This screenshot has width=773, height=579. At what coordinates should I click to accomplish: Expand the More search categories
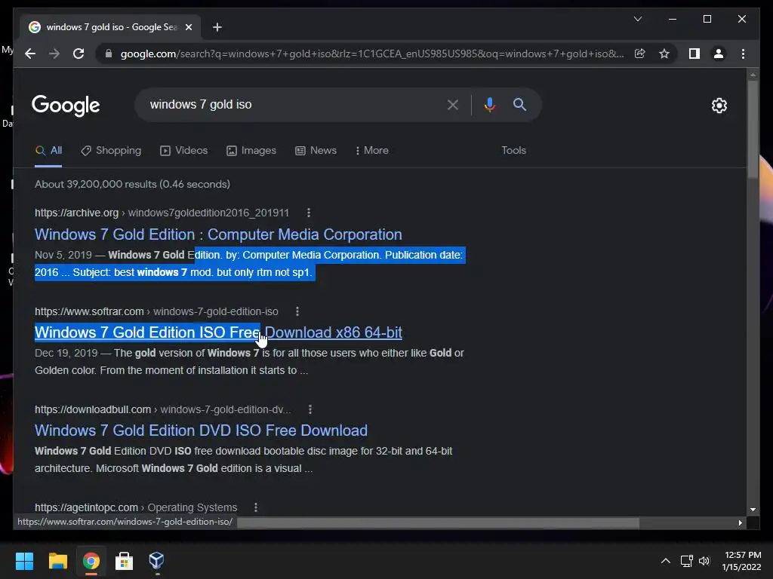tap(371, 151)
